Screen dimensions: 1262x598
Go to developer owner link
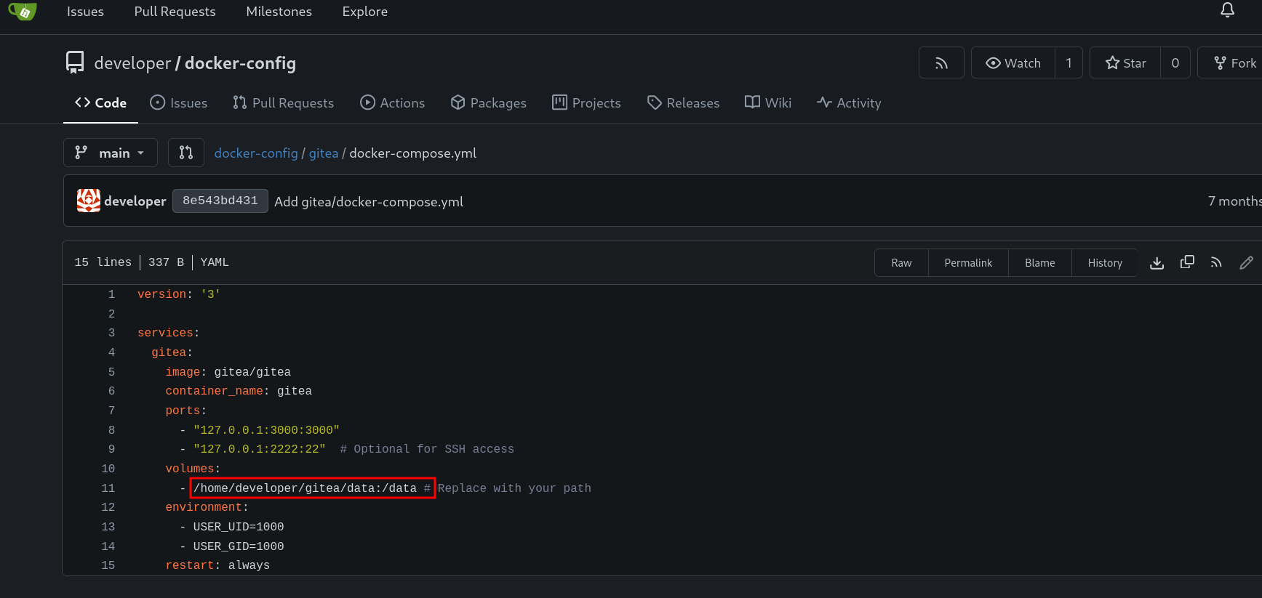(132, 63)
